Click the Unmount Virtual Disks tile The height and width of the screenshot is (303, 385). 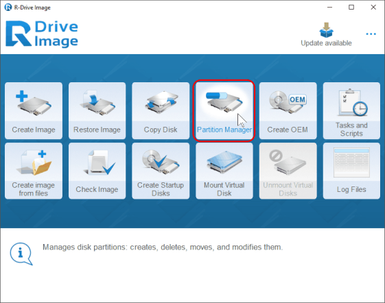[x=288, y=171]
